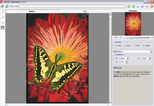
Task: Open the Mode dropdown
Action: point(151,51)
